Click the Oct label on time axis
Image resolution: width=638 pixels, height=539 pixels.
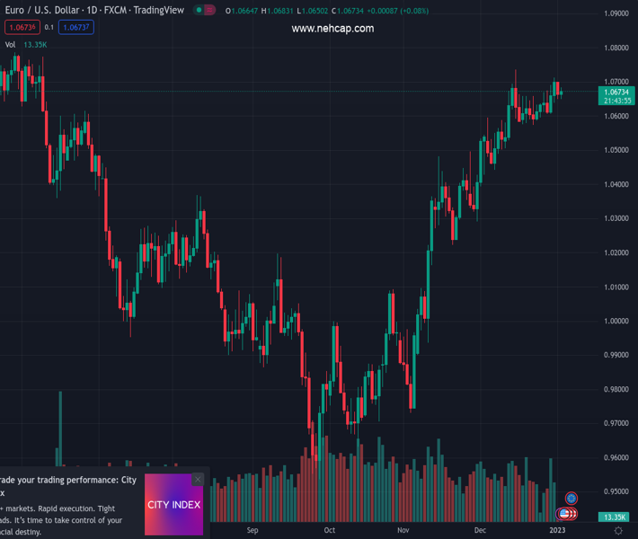tap(330, 530)
